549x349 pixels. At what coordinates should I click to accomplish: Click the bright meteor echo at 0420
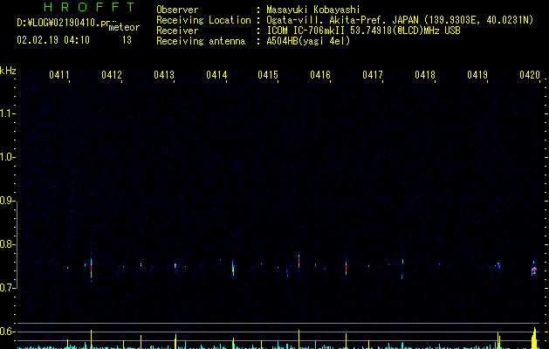533,270
